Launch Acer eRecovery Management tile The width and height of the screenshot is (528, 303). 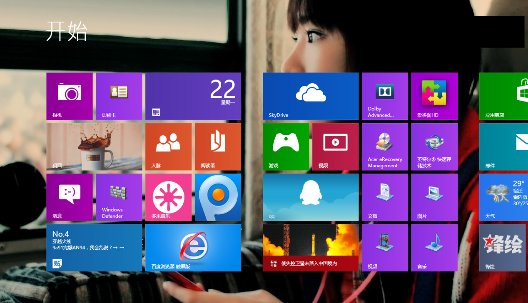[x=385, y=147]
